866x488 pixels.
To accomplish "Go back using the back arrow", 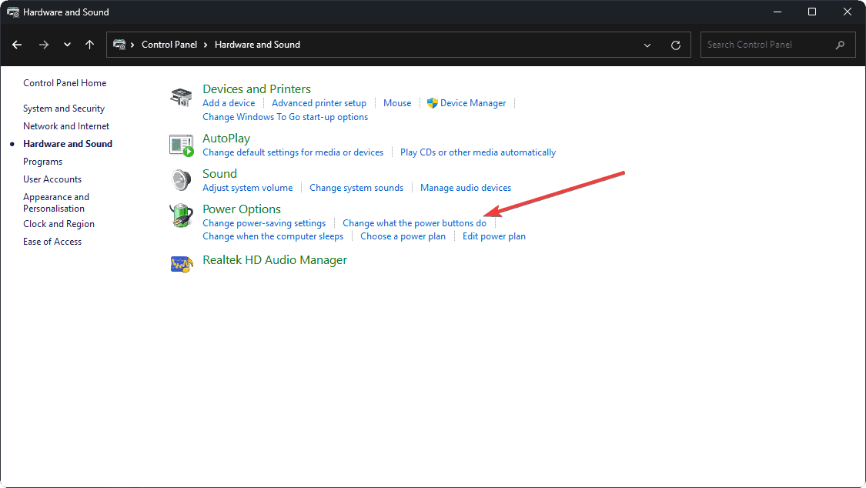I will tap(17, 45).
